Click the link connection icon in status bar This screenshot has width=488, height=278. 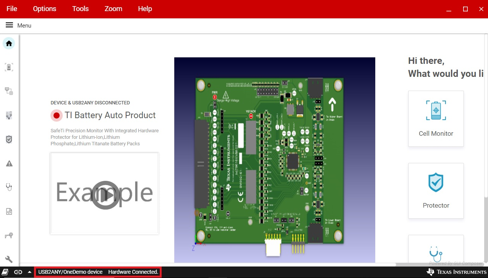coord(18,272)
